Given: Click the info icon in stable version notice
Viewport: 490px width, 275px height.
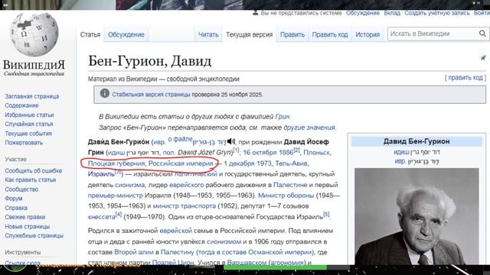Looking at the screenshot, I should (104, 93).
